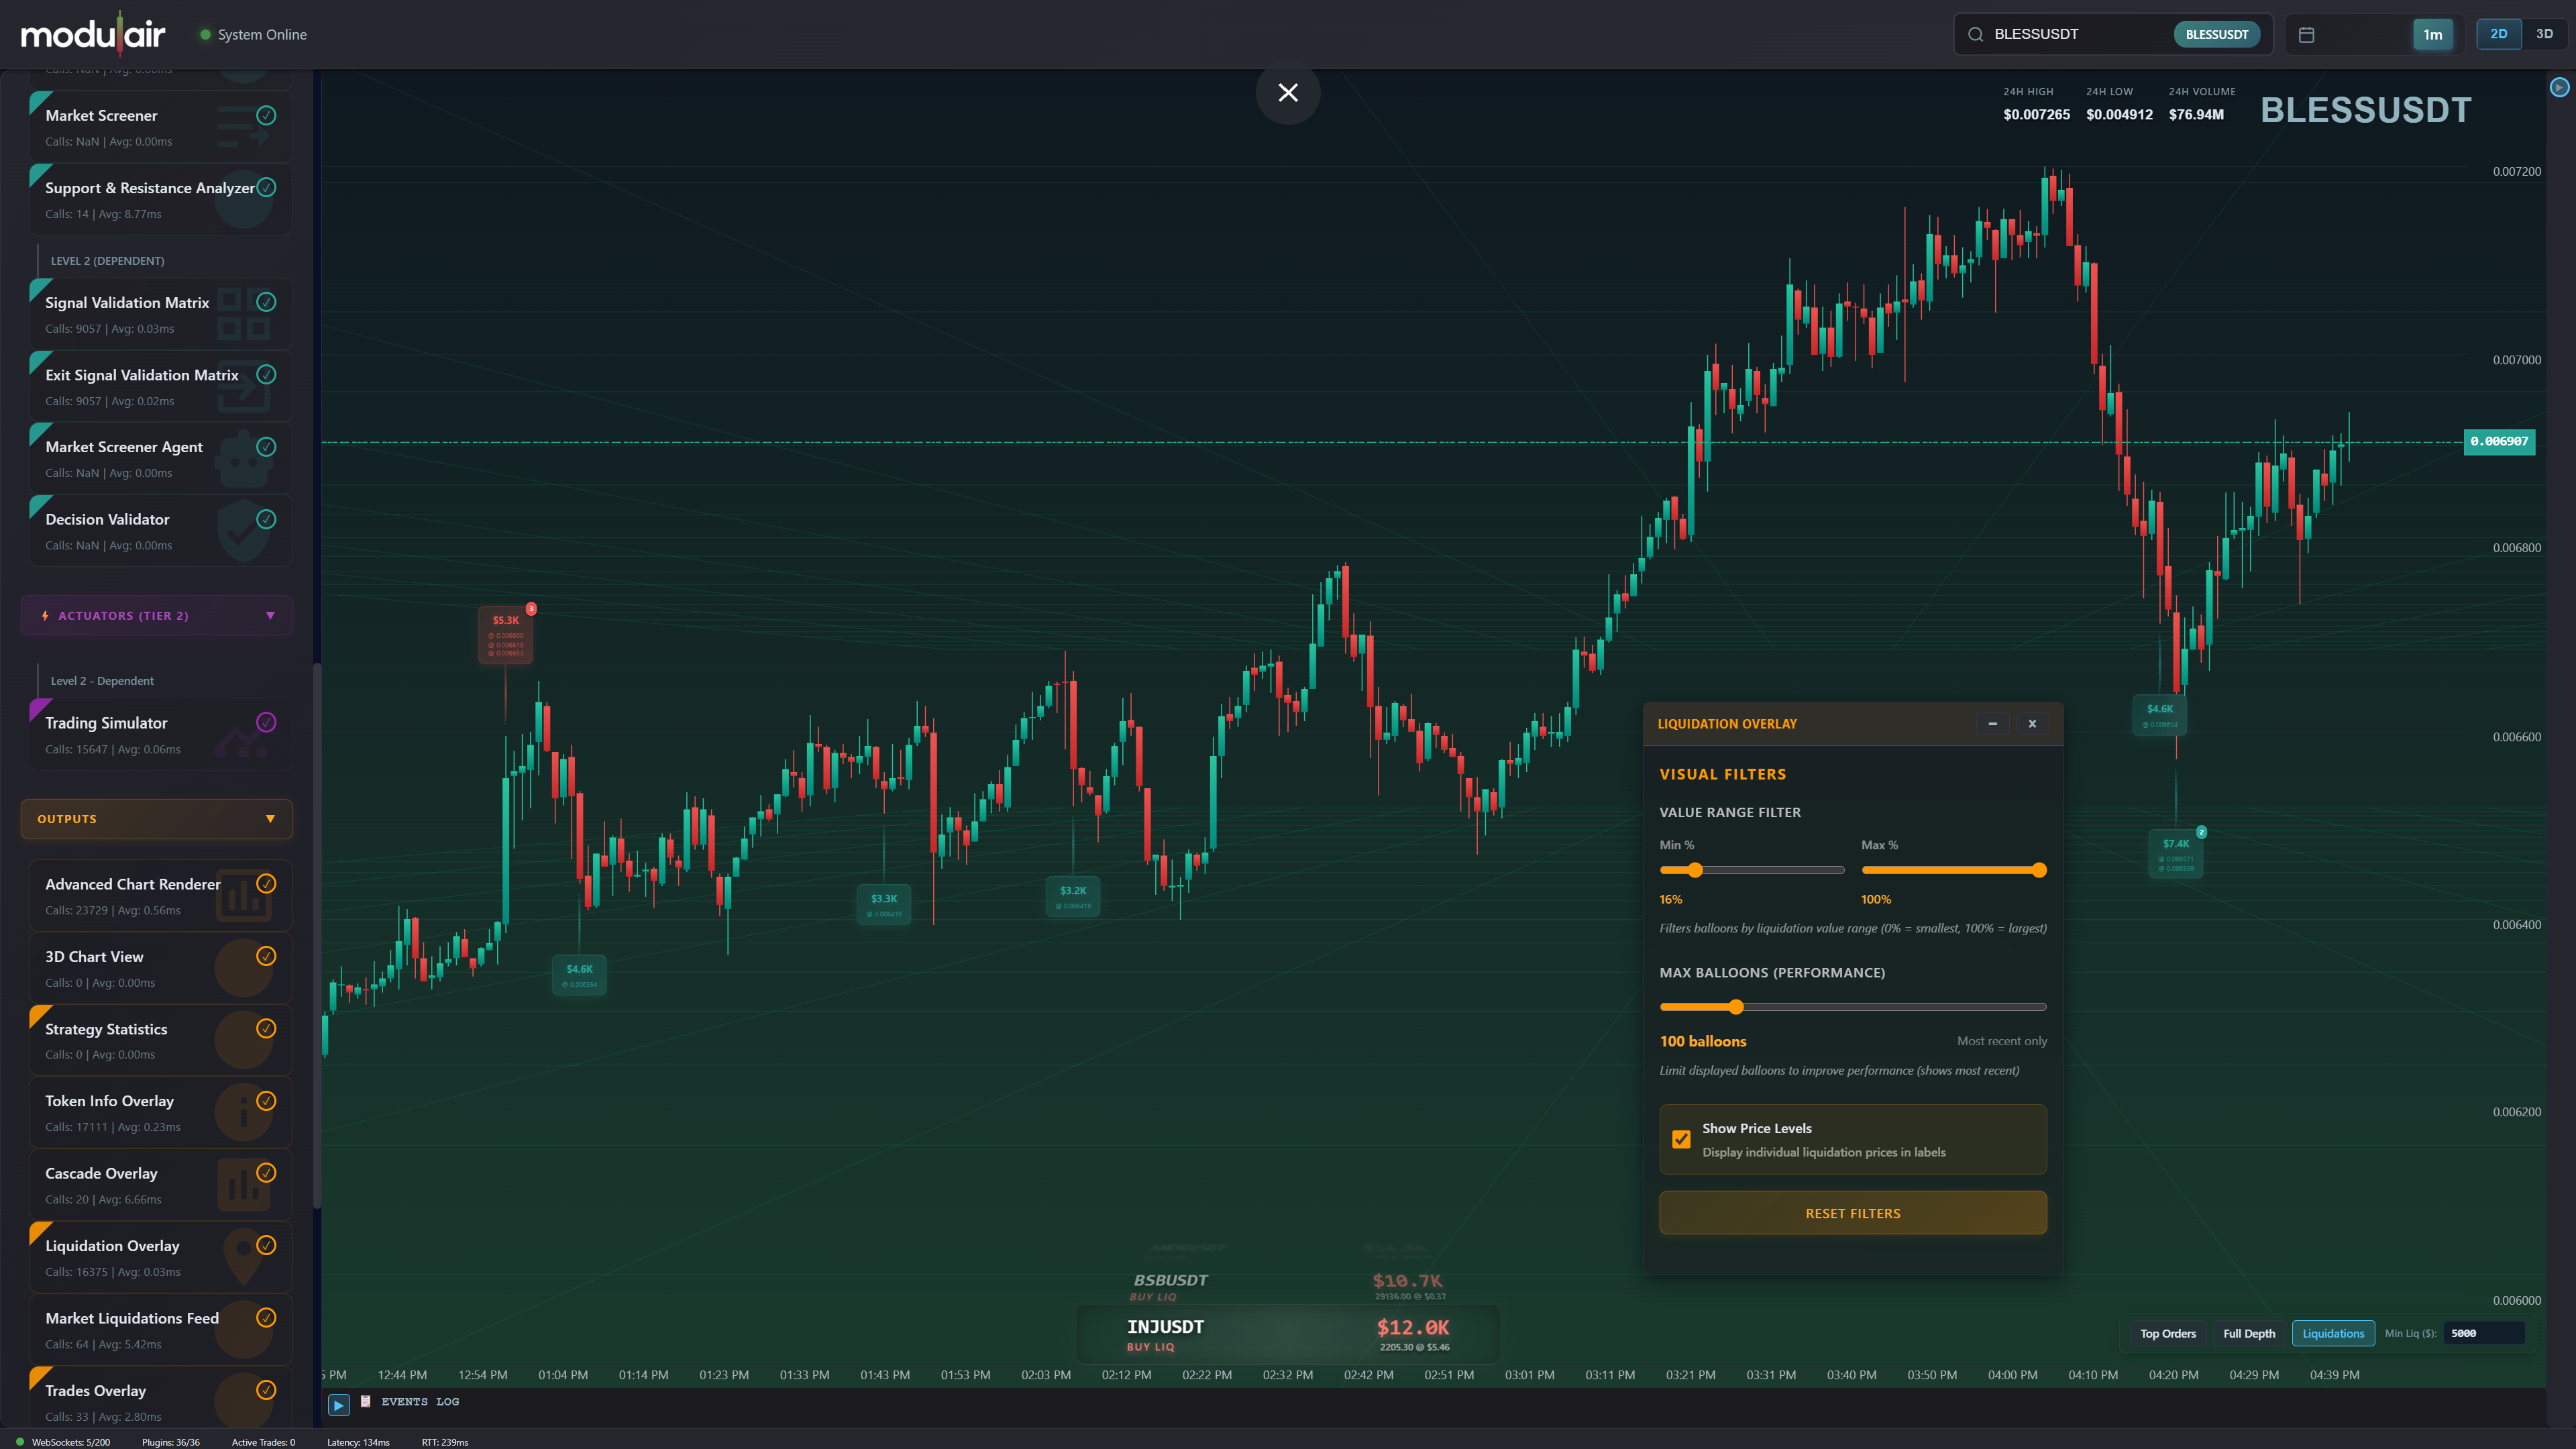Click the Decision Validator shield icon
This screenshot has width=2576, height=1449.
pos(243,531)
